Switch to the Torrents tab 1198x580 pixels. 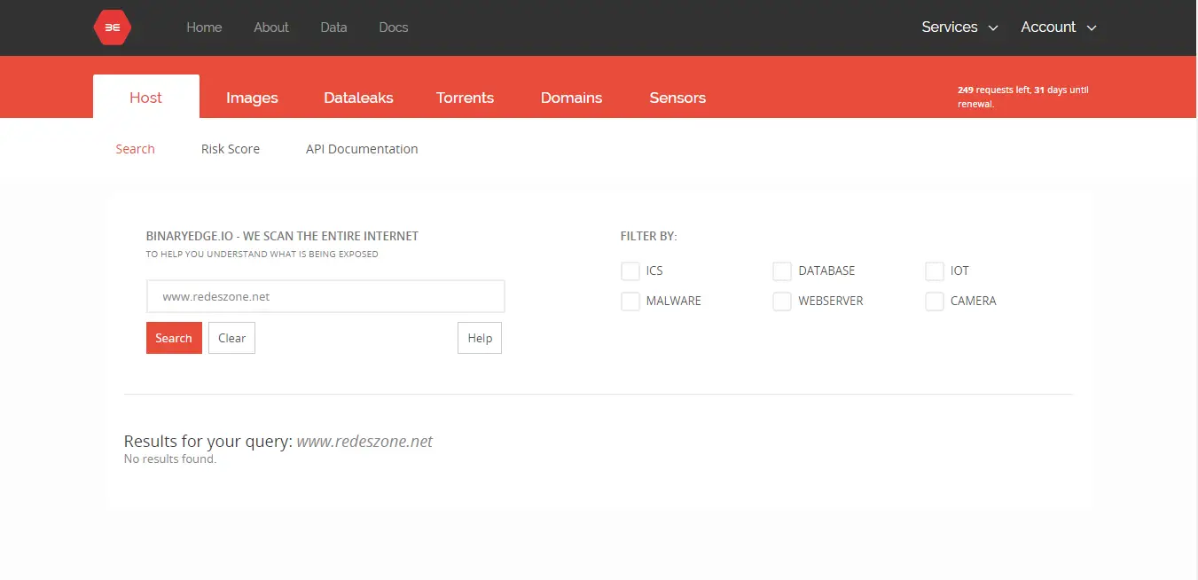coord(465,98)
